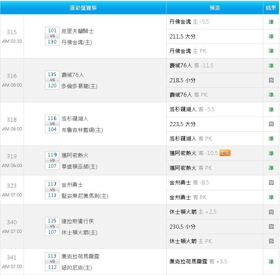Click prediction 丹佛金塊 主 -5.5
This screenshot has width=280, height=275.
coord(189,22)
